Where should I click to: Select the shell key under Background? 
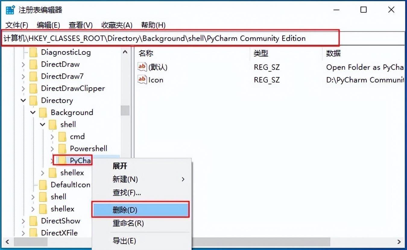pyautogui.click(x=68, y=125)
